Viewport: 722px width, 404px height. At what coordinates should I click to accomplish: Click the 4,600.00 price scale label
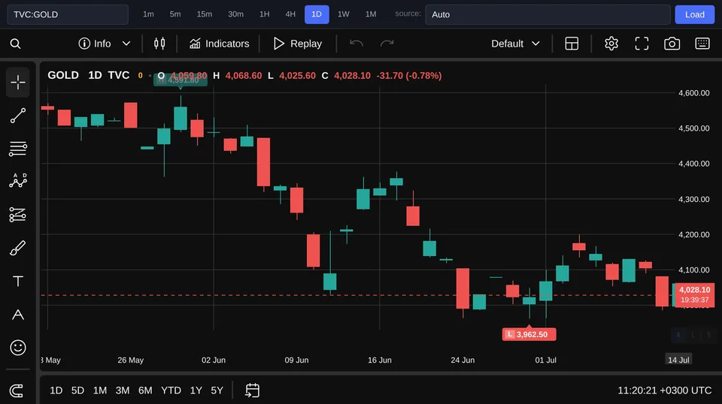coord(694,93)
